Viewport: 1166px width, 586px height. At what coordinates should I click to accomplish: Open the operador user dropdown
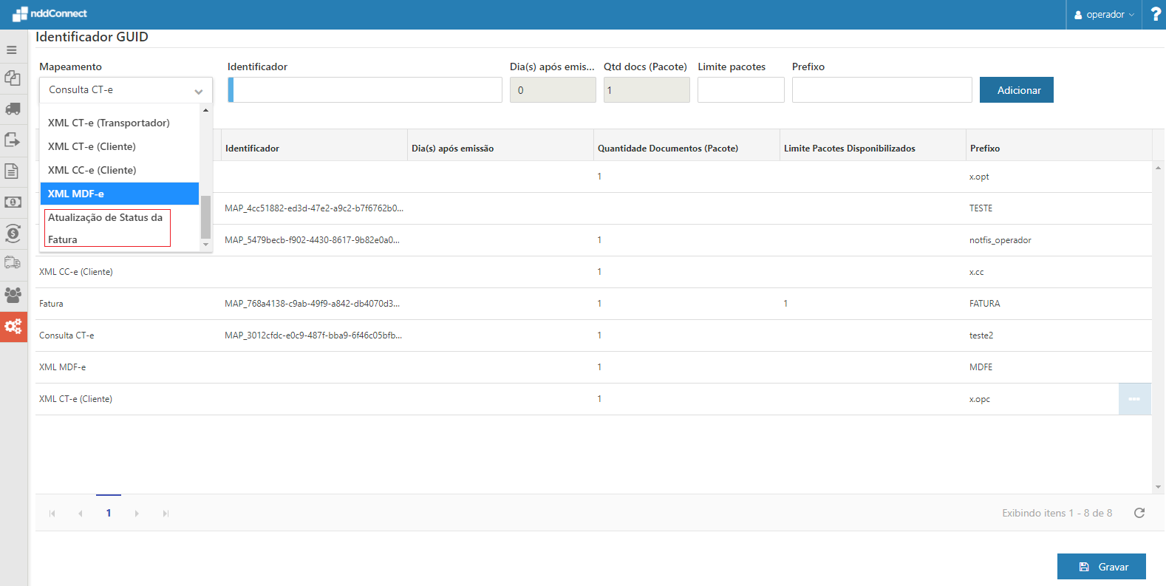1104,15
